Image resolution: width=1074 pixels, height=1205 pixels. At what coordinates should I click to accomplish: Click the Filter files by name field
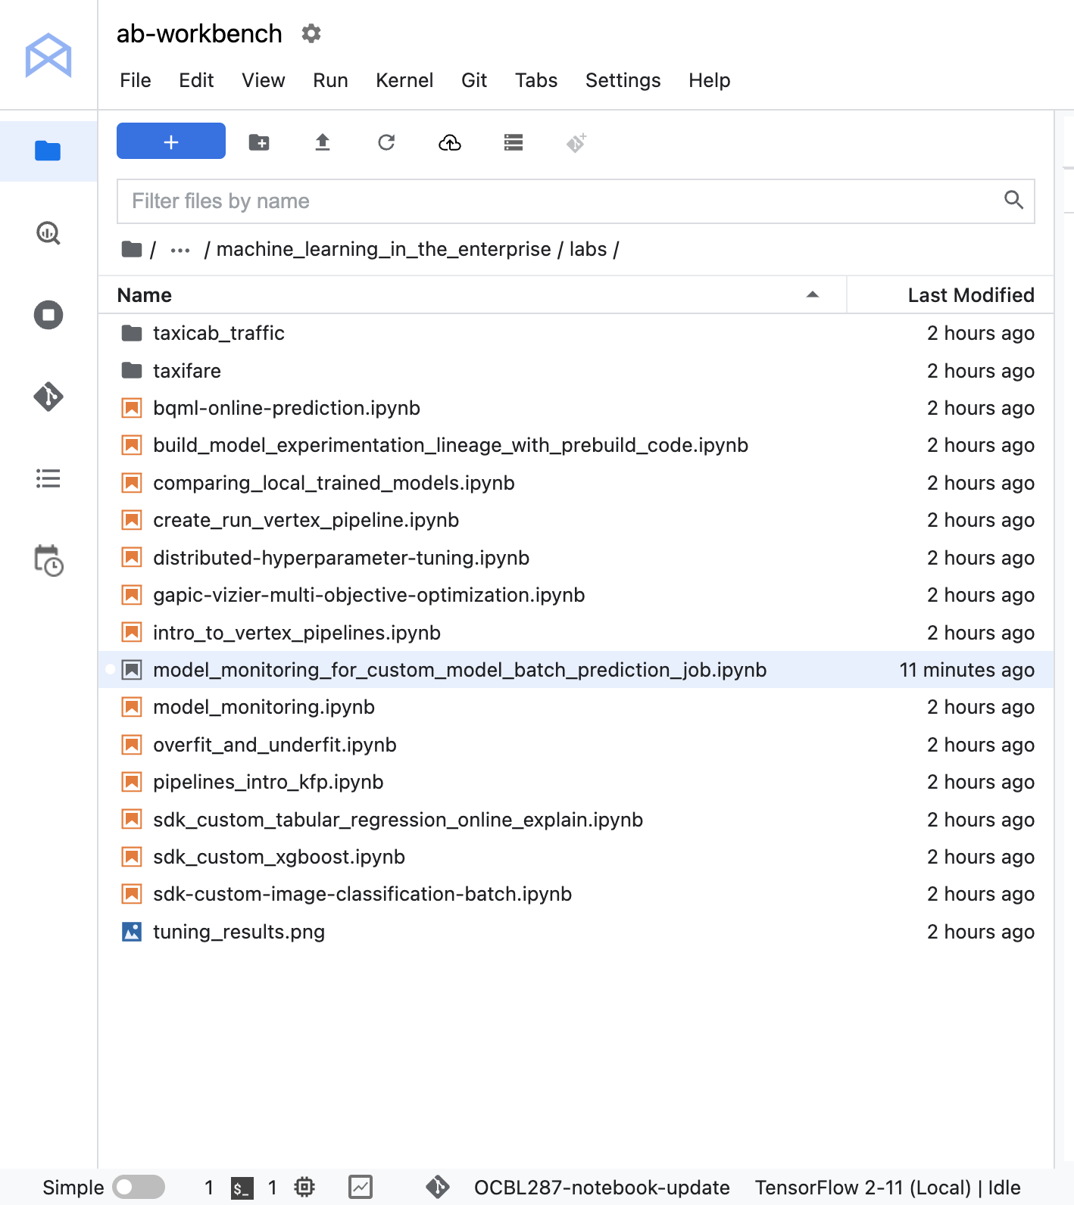[560, 201]
